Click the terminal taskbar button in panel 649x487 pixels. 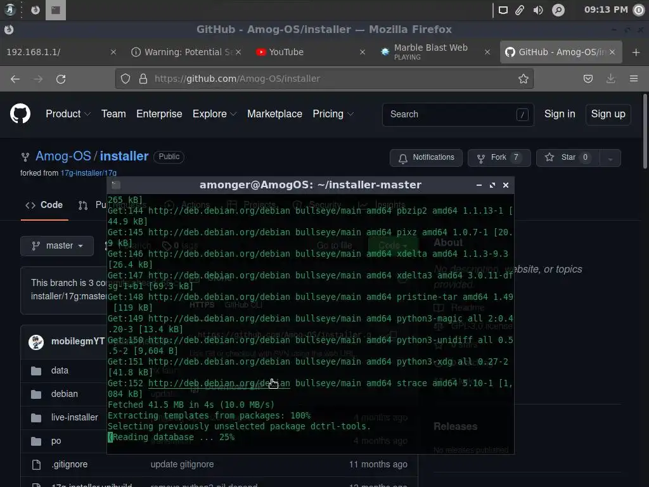(56, 10)
